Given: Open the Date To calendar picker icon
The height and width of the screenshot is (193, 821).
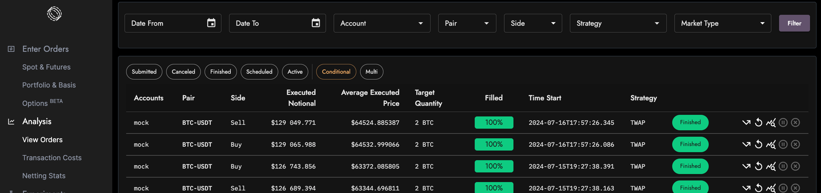Looking at the screenshot, I should click(x=316, y=23).
